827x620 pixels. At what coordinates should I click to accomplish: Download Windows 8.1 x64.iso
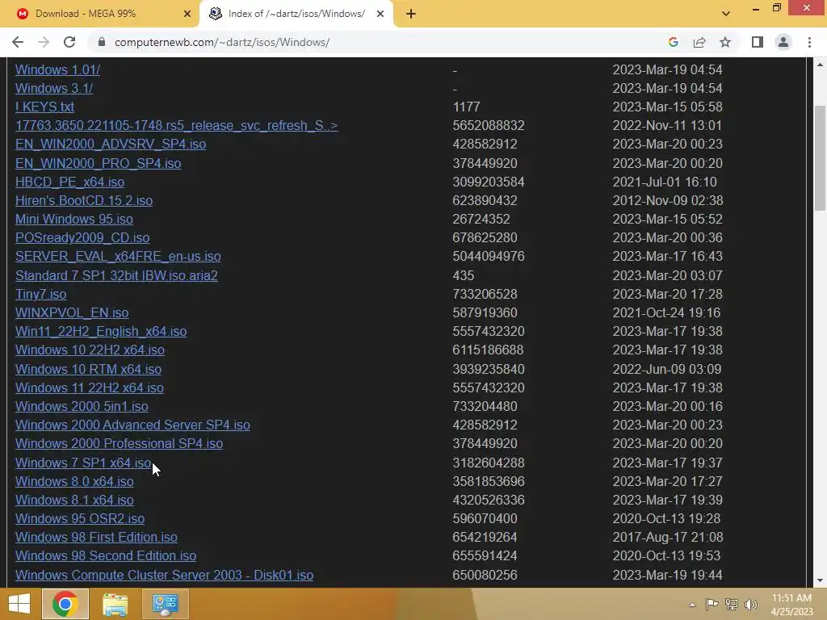(74, 500)
